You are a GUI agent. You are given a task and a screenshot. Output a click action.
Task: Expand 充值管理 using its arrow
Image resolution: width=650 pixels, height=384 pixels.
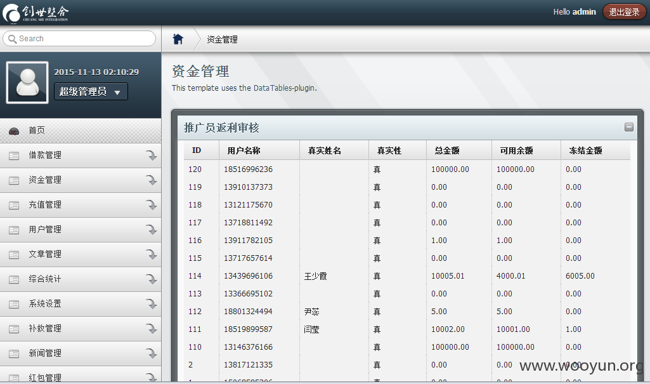[152, 205]
